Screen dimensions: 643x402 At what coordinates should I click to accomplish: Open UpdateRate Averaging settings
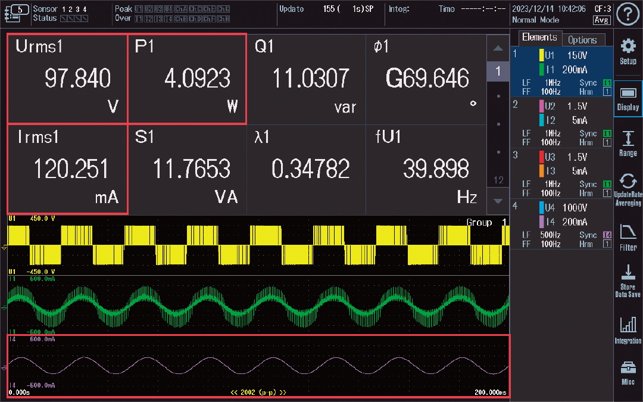tap(628, 188)
